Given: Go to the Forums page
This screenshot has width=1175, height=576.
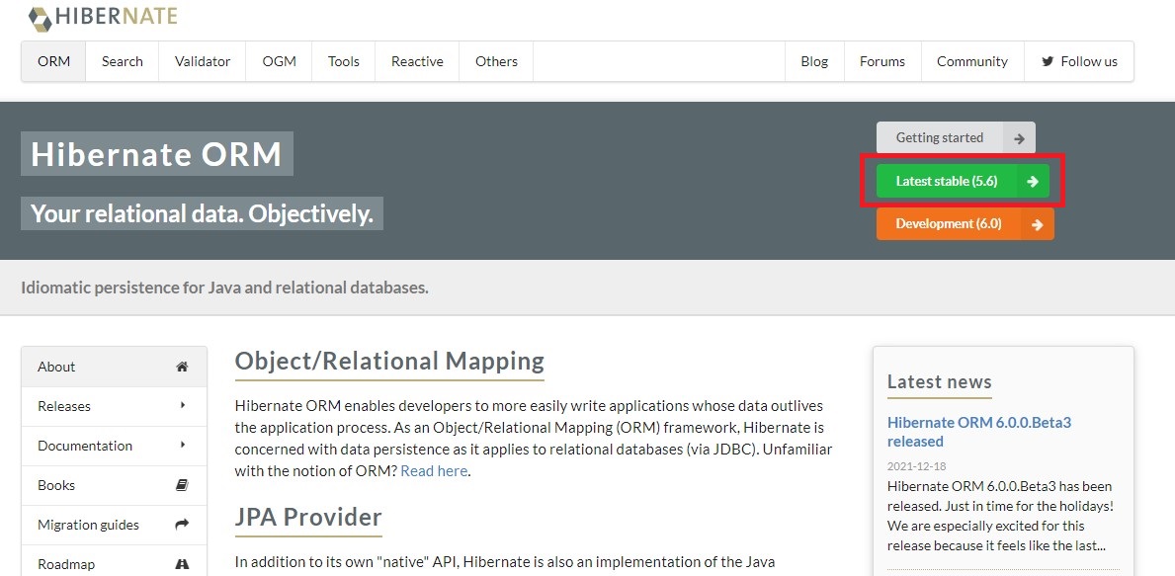Looking at the screenshot, I should [x=882, y=61].
